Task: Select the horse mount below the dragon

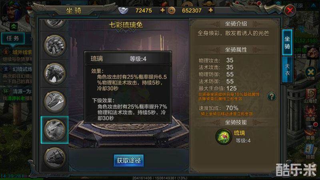Action: pyautogui.click(x=55, y=74)
